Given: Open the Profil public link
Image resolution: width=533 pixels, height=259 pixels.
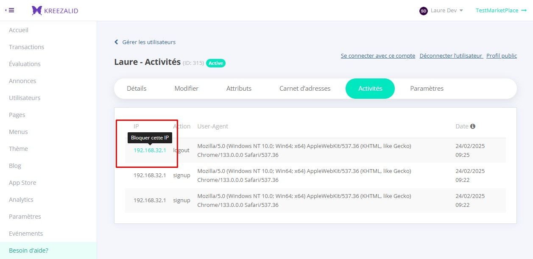Looking at the screenshot, I should coord(502,56).
